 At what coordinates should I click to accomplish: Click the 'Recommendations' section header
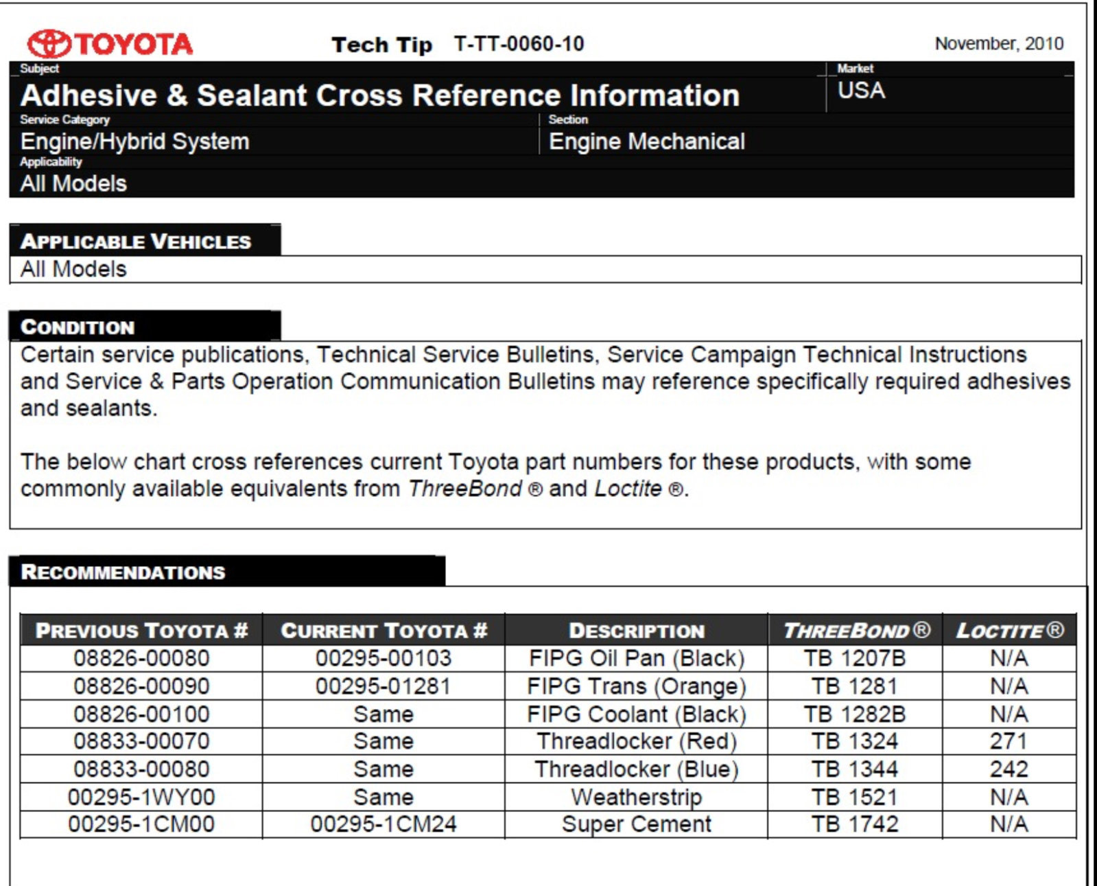click(x=123, y=572)
